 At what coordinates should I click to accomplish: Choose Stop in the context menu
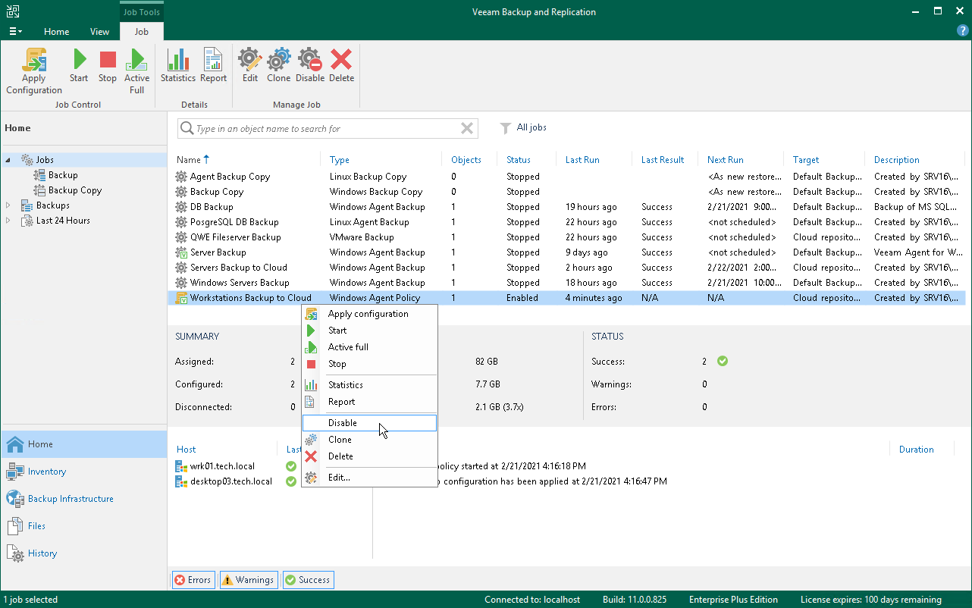coord(369,364)
